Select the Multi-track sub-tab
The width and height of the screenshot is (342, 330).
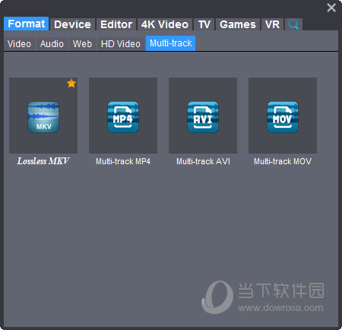coord(171,43)
